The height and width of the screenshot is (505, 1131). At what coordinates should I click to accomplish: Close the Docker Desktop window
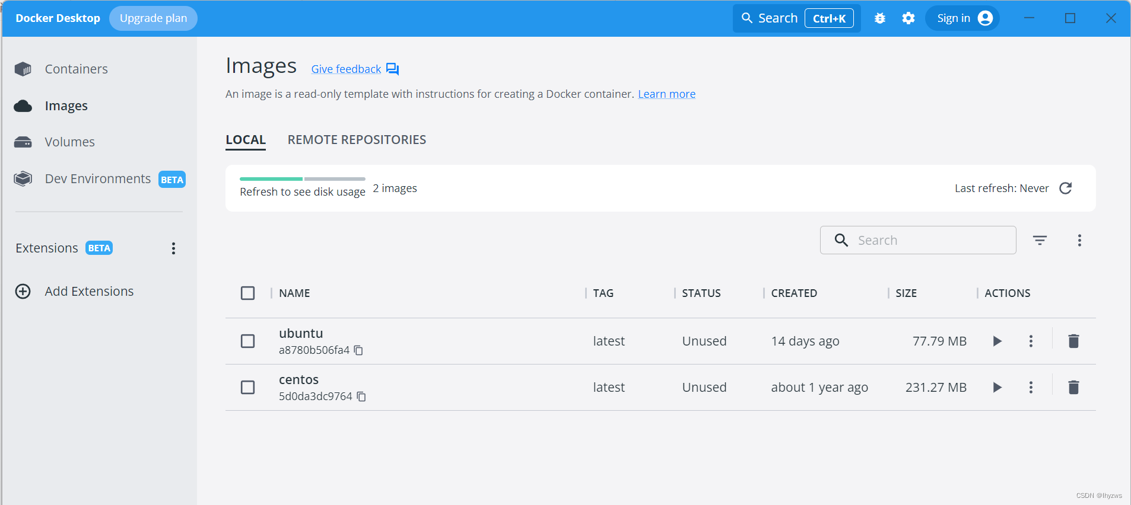tap(1111, 18)
